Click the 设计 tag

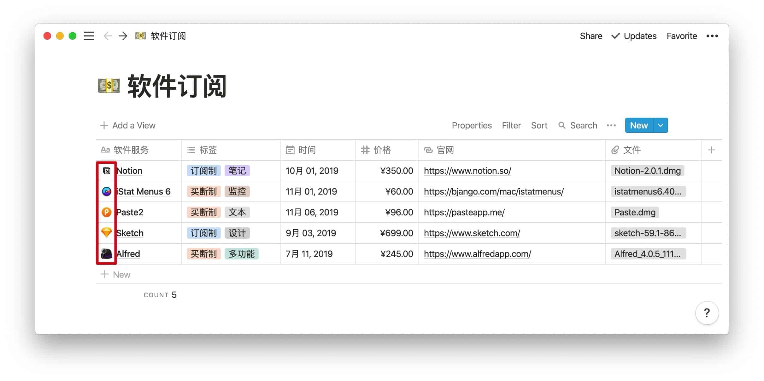[237, 233]
